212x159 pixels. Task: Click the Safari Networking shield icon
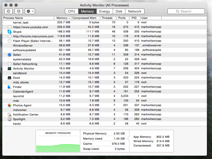tap(9, 64)
